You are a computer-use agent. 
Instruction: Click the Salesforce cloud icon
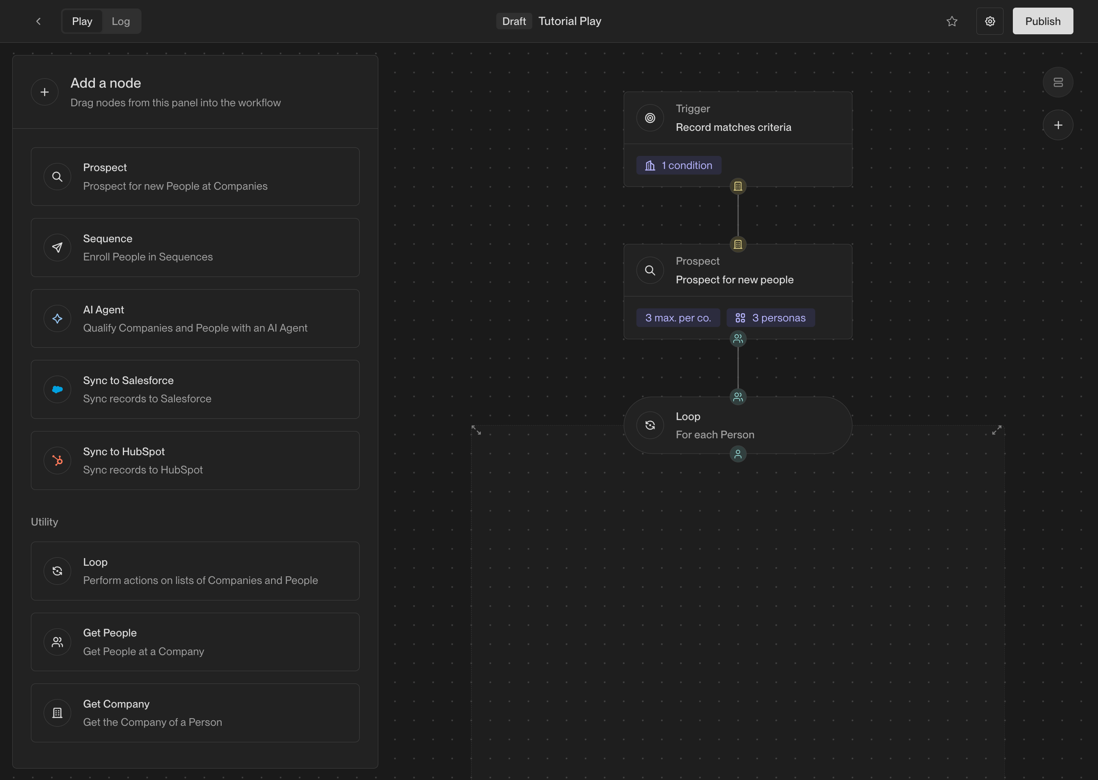point(57,390)
